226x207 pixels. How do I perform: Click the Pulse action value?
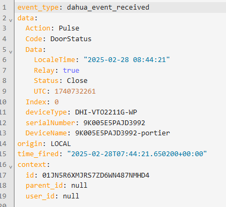[69, 28]
